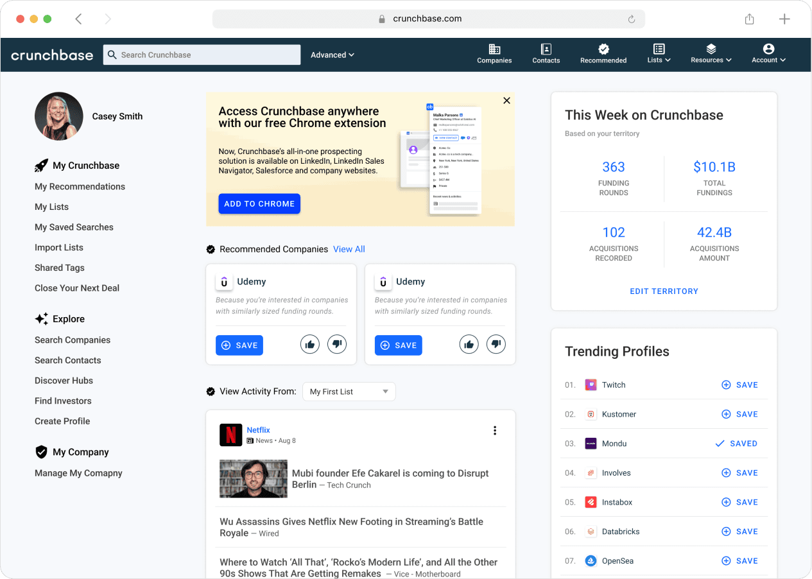This screenshot has width=812, height=579.
Task: Click the browser address bar
Action: pyautogui.click(x=429, y=19)
